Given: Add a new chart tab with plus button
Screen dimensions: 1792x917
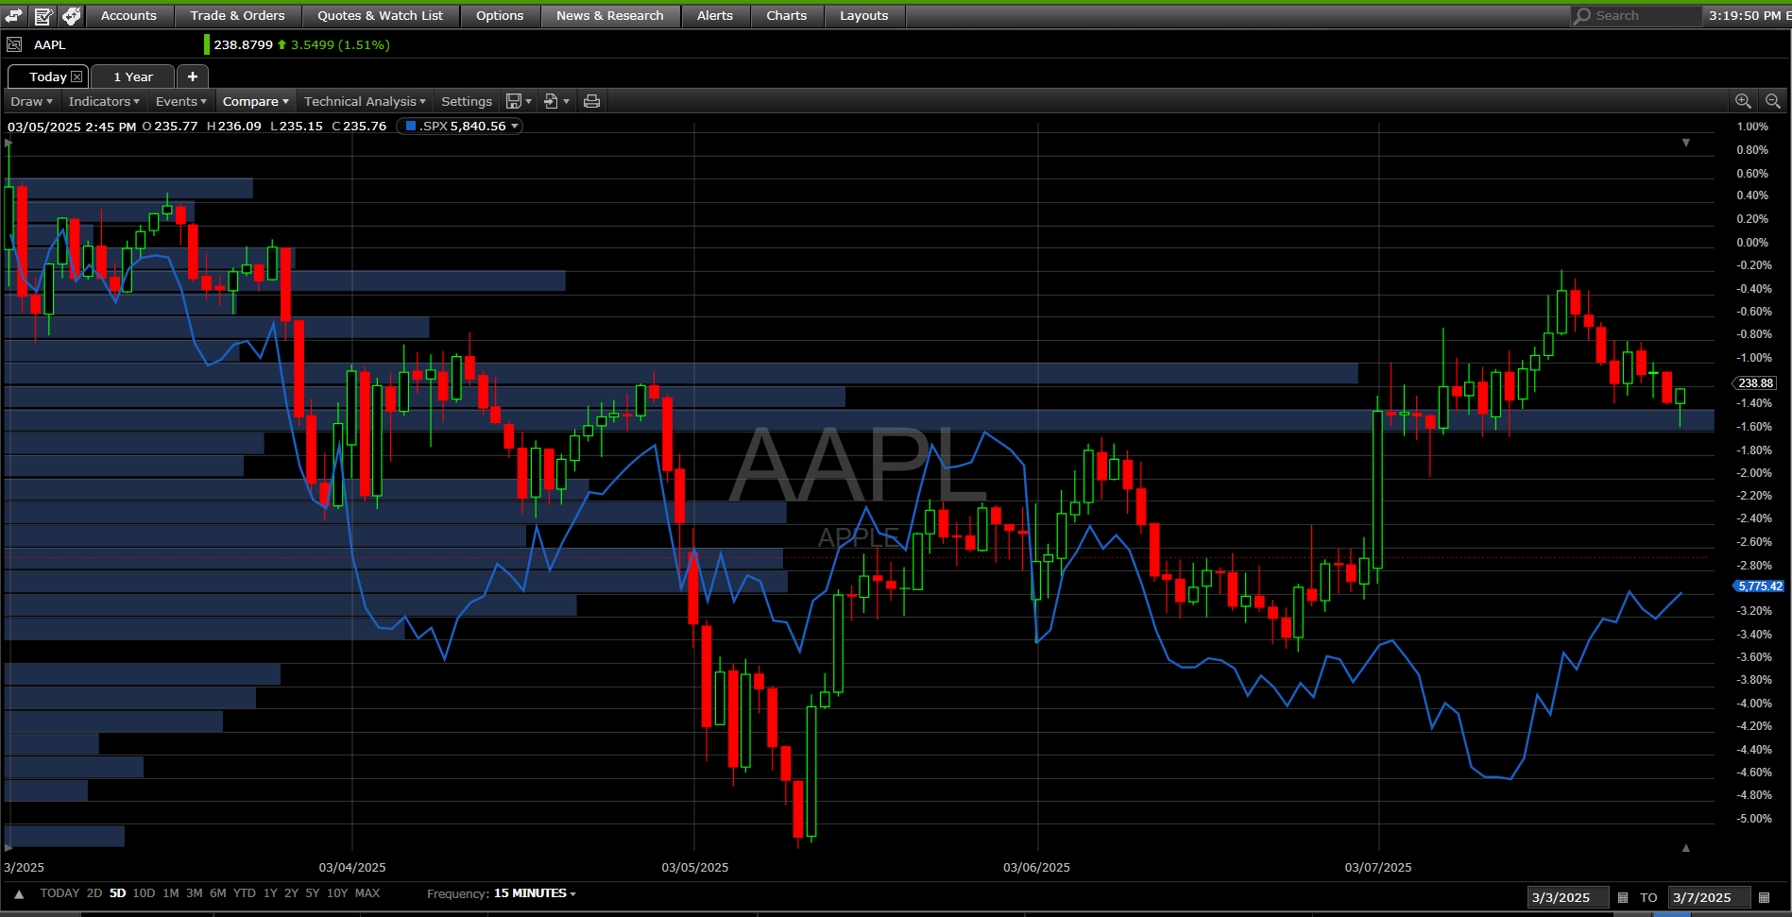Looking at the screenshot, I should pyautogui.click(x=193, y=76).
